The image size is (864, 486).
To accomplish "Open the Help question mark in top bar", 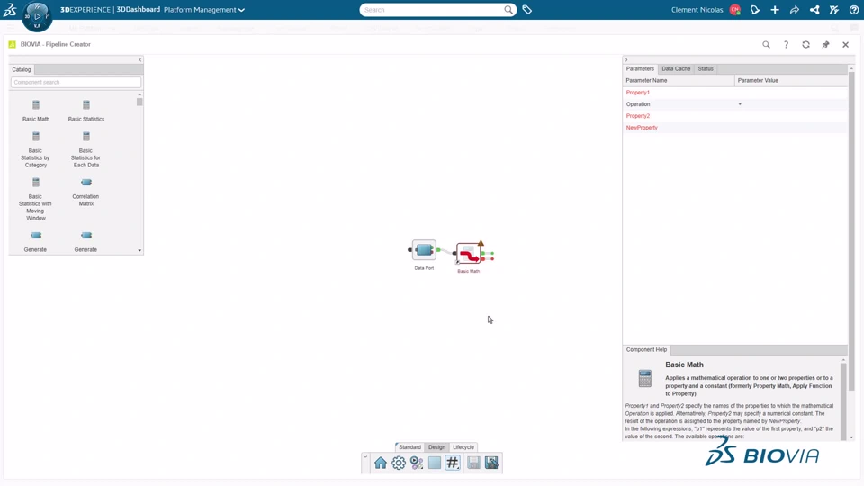I will click(854, 9).
